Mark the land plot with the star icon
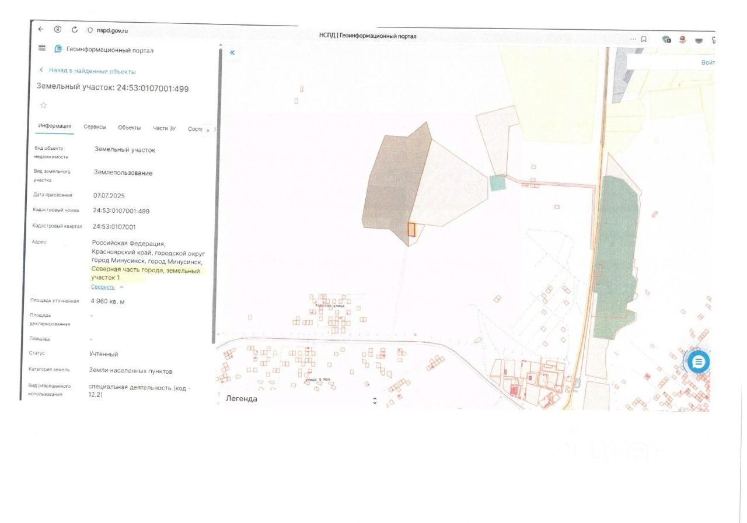This screenshot has height=523, width=747. 43,106
